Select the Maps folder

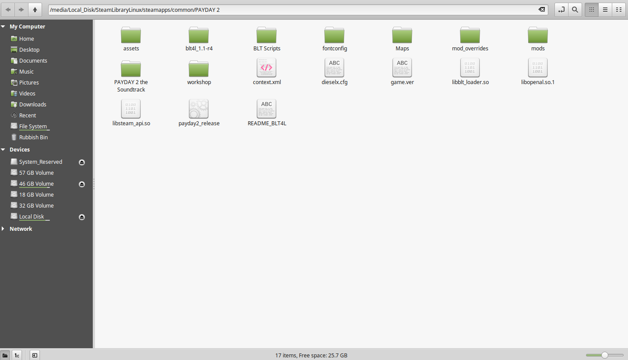pyautogui.click(x=402, y=39)
